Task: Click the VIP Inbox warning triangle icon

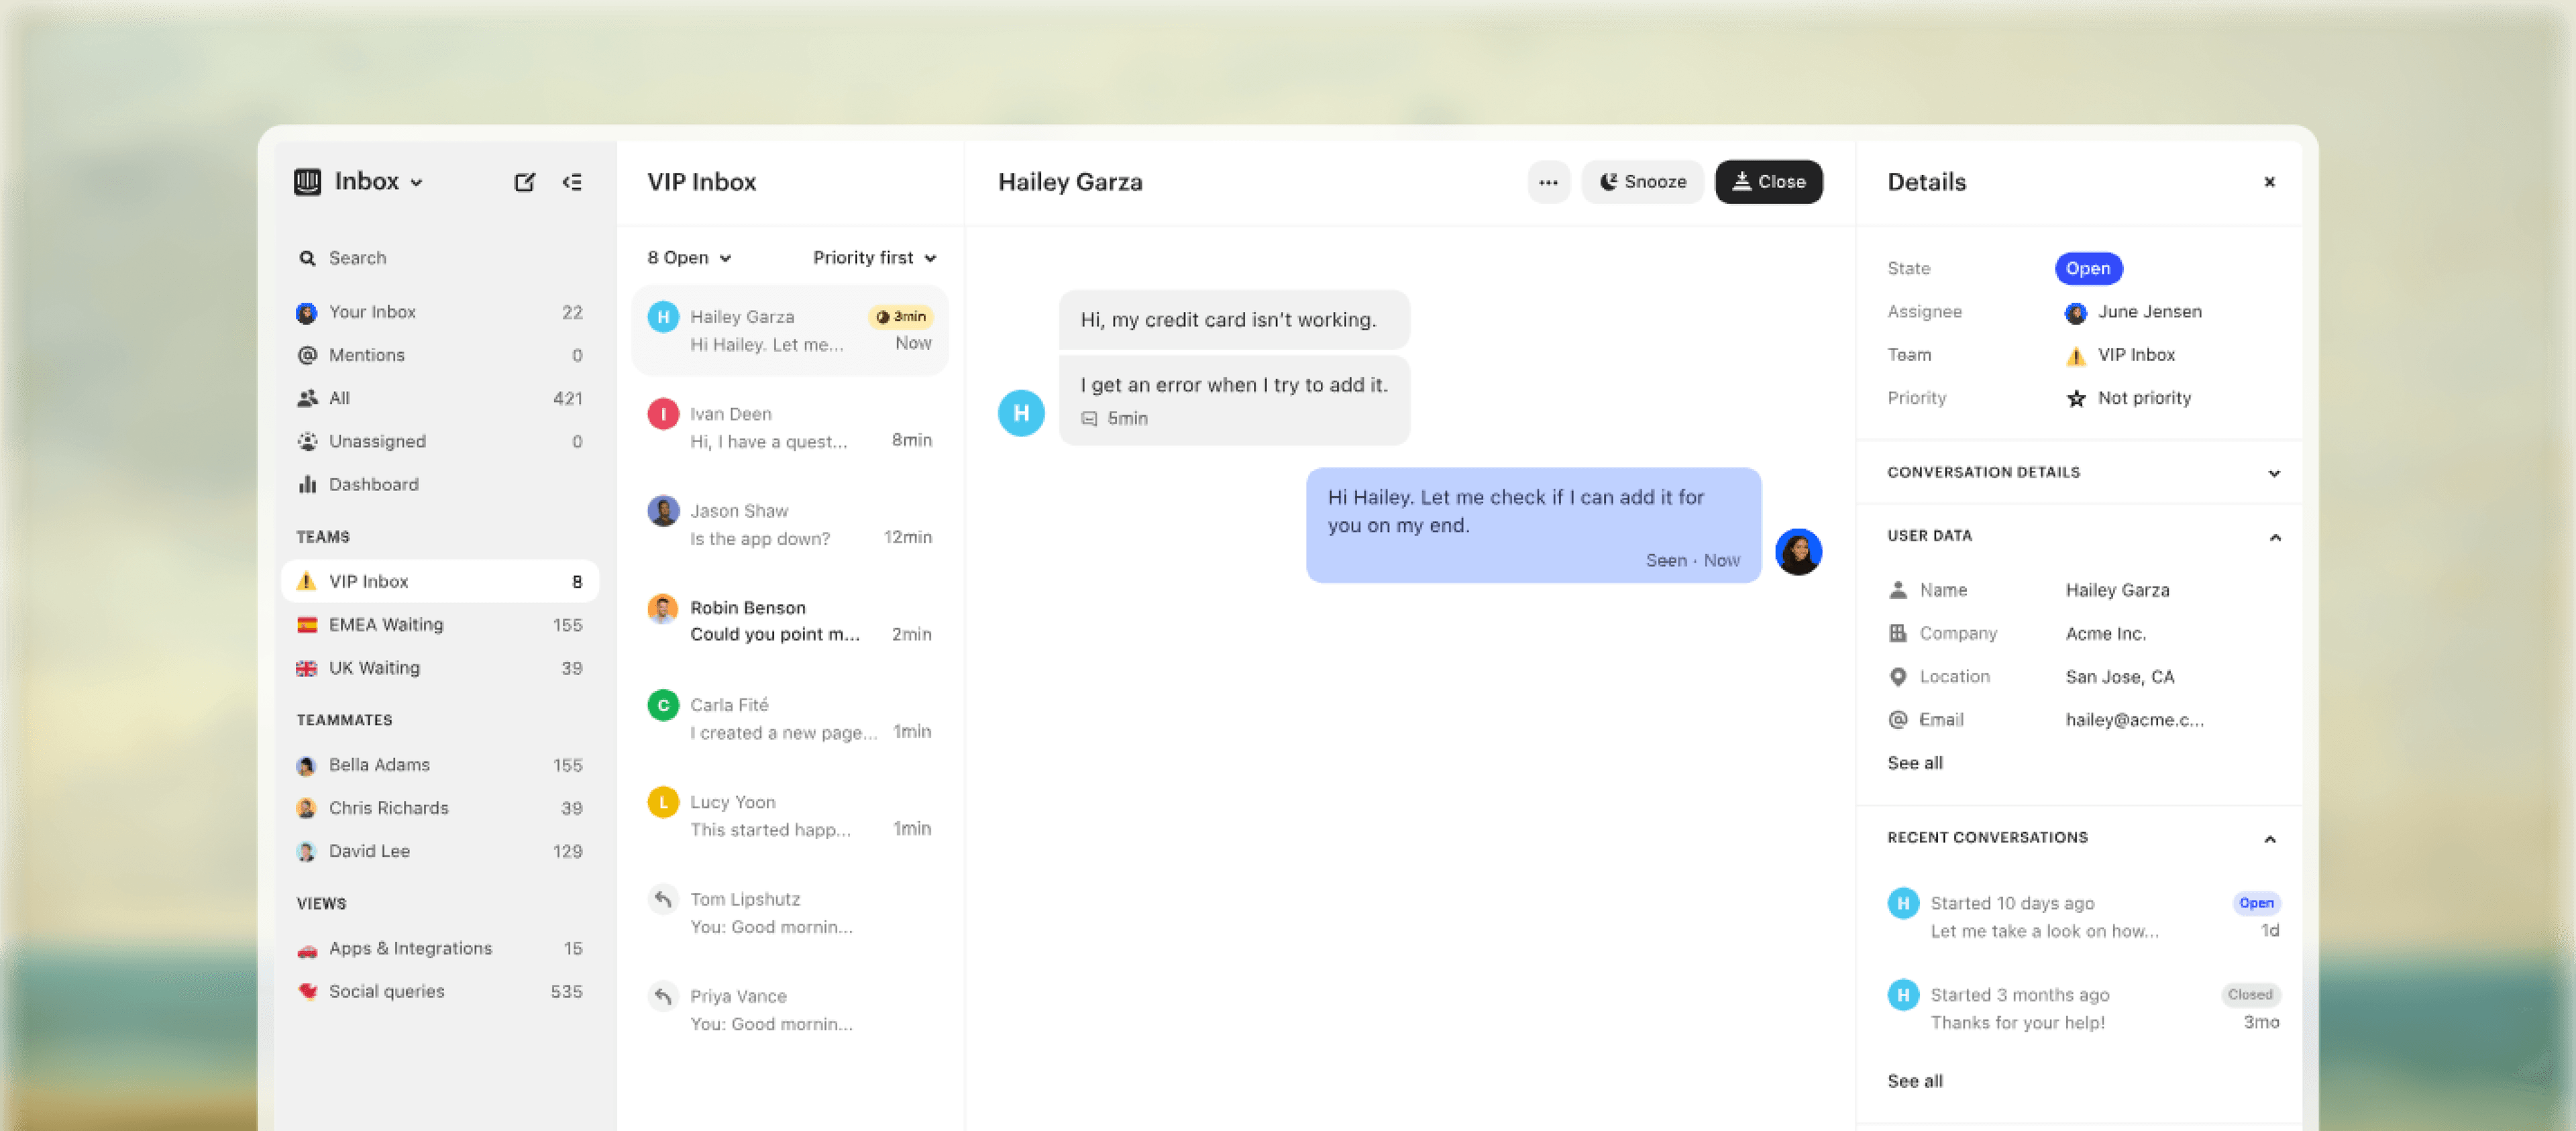Action: coord(308,580)
